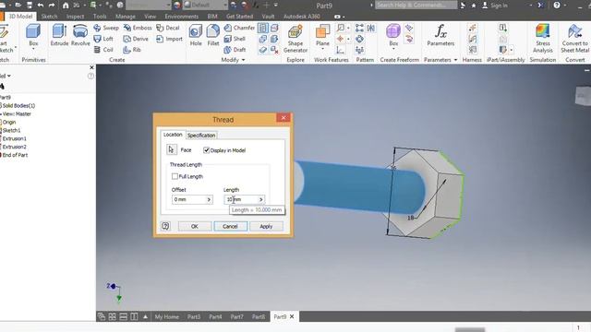Click the Face selection arrow button
Screen dimensions: 591x332
point(172,149)
